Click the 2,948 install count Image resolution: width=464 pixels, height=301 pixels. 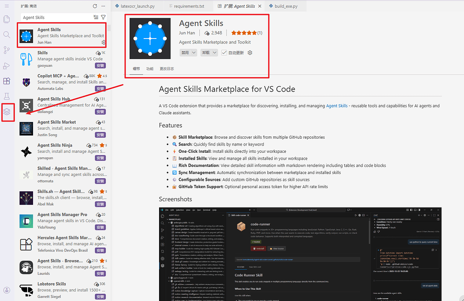[x=213, y=33]
